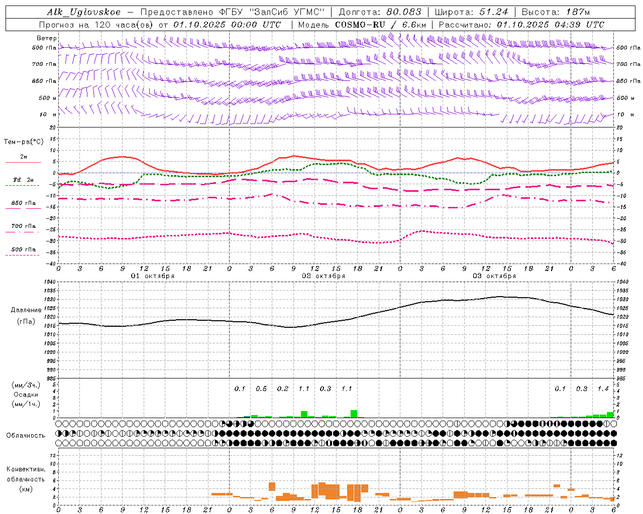Viewport: 643px width, 514px height.
Task: Select the "(мм/1ч.)" precipitation unit label
Action: [x=26, y=404]
